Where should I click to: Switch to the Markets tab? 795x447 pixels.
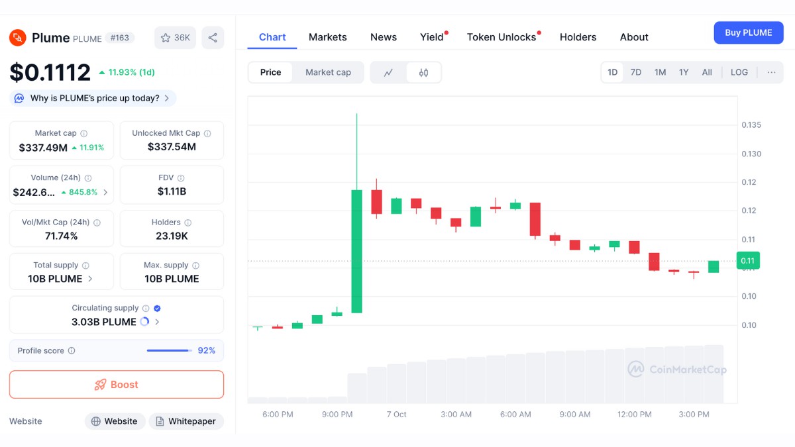pyautogui.click(x=327, y=37)
